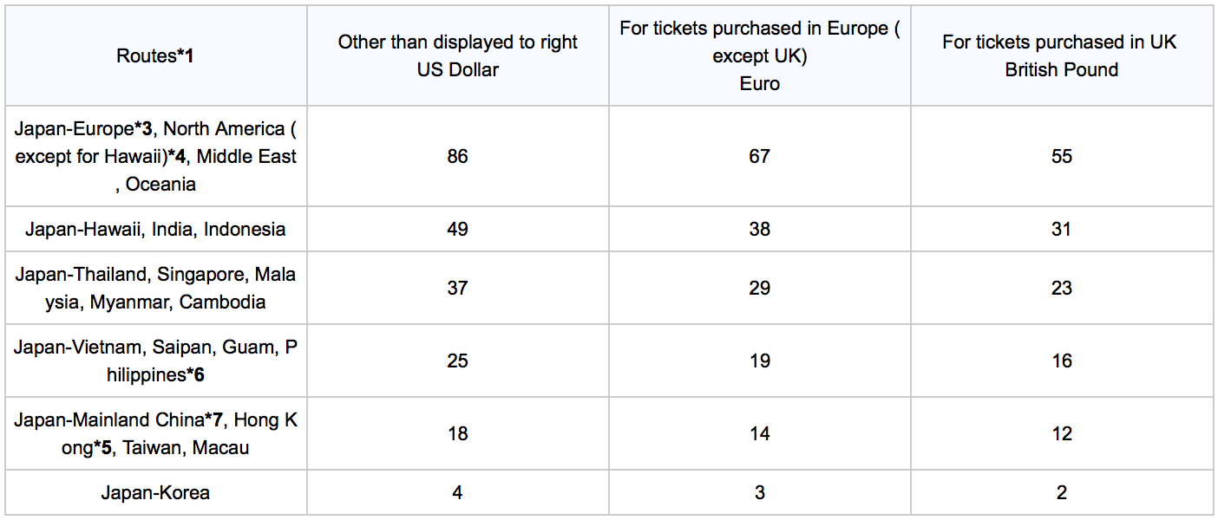Click the cell showing 31
This screenshot has width=1218, height=520.
click(1061, 230)
